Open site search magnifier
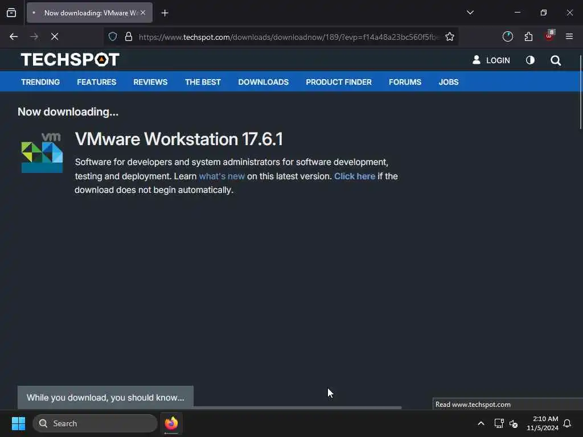Screen dimensions: 583x437 556,60
